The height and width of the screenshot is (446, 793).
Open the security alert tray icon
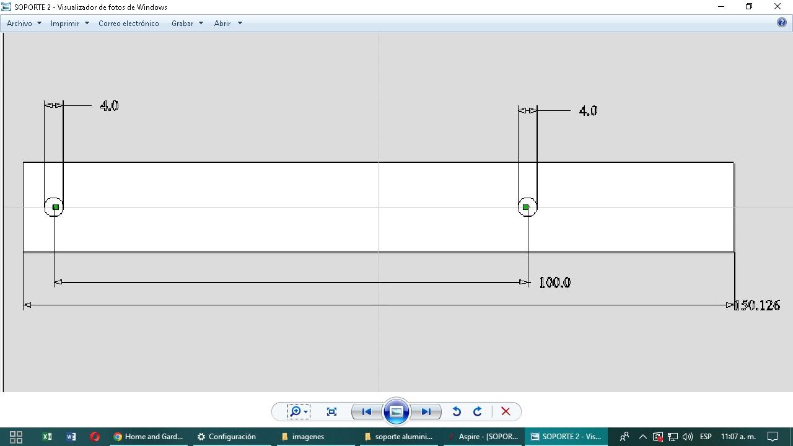(x=658, y=437)
